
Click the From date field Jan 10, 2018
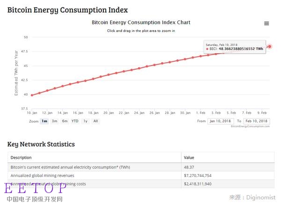221,121
